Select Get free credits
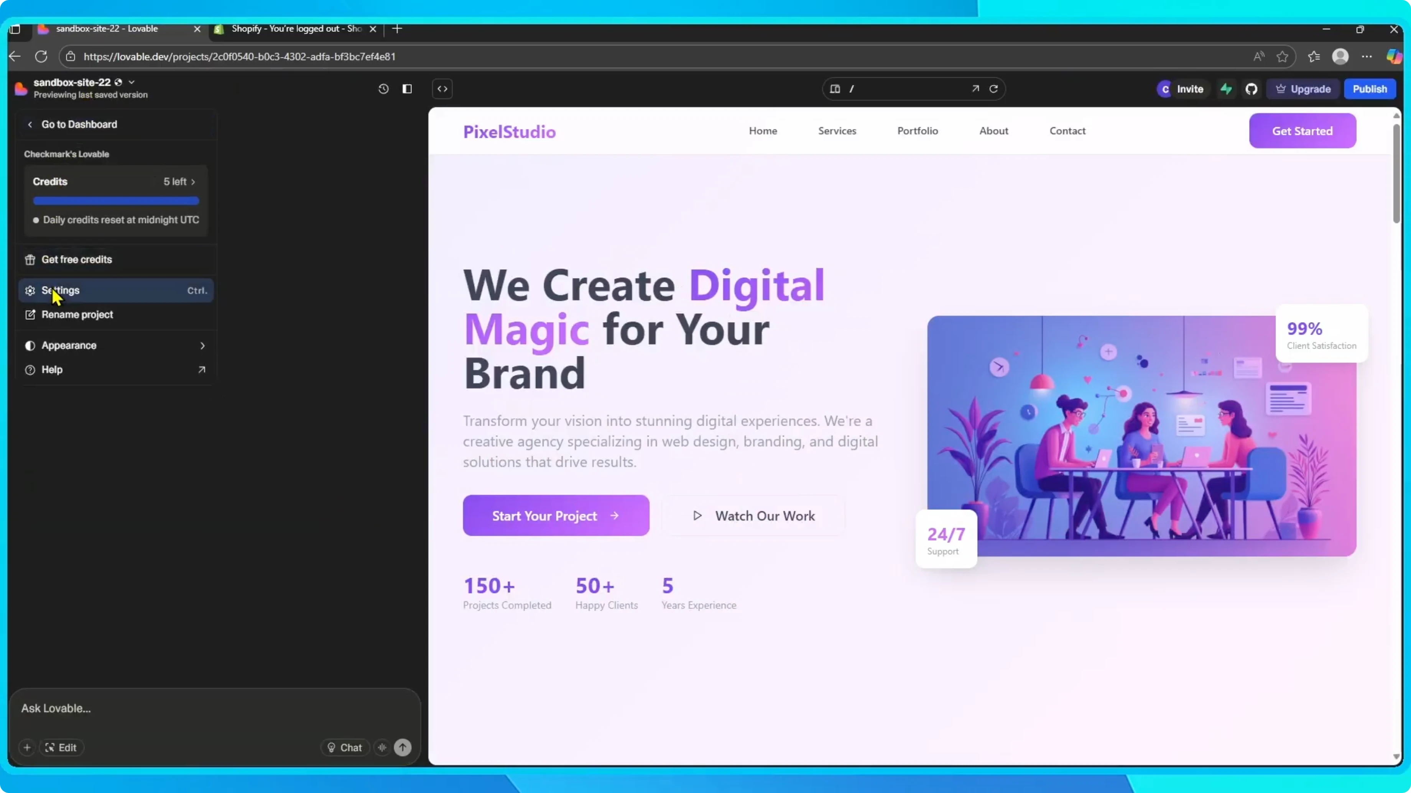 click(x=116, y=259)
